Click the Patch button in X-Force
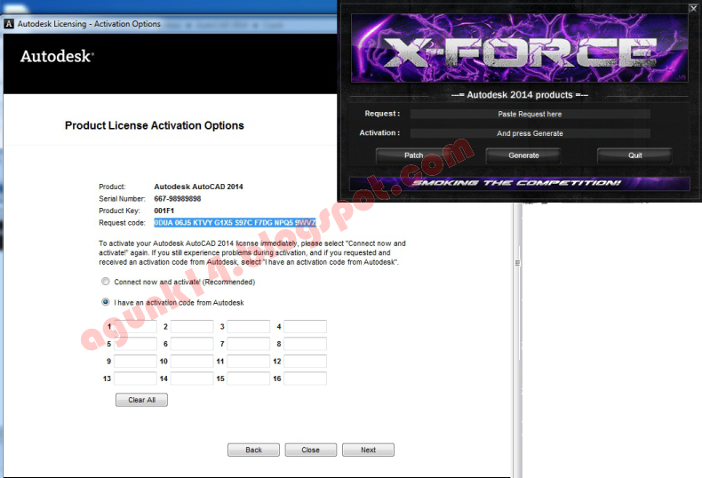702x478 pixels. 413,155
